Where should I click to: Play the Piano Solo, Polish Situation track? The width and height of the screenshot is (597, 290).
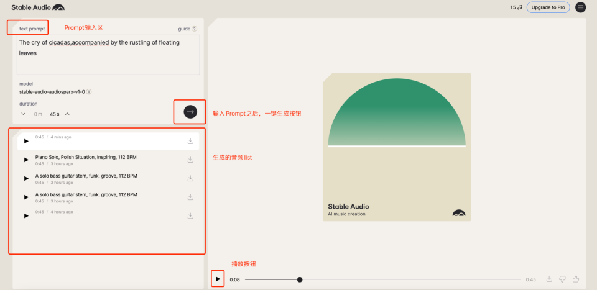tap(26, 160)
